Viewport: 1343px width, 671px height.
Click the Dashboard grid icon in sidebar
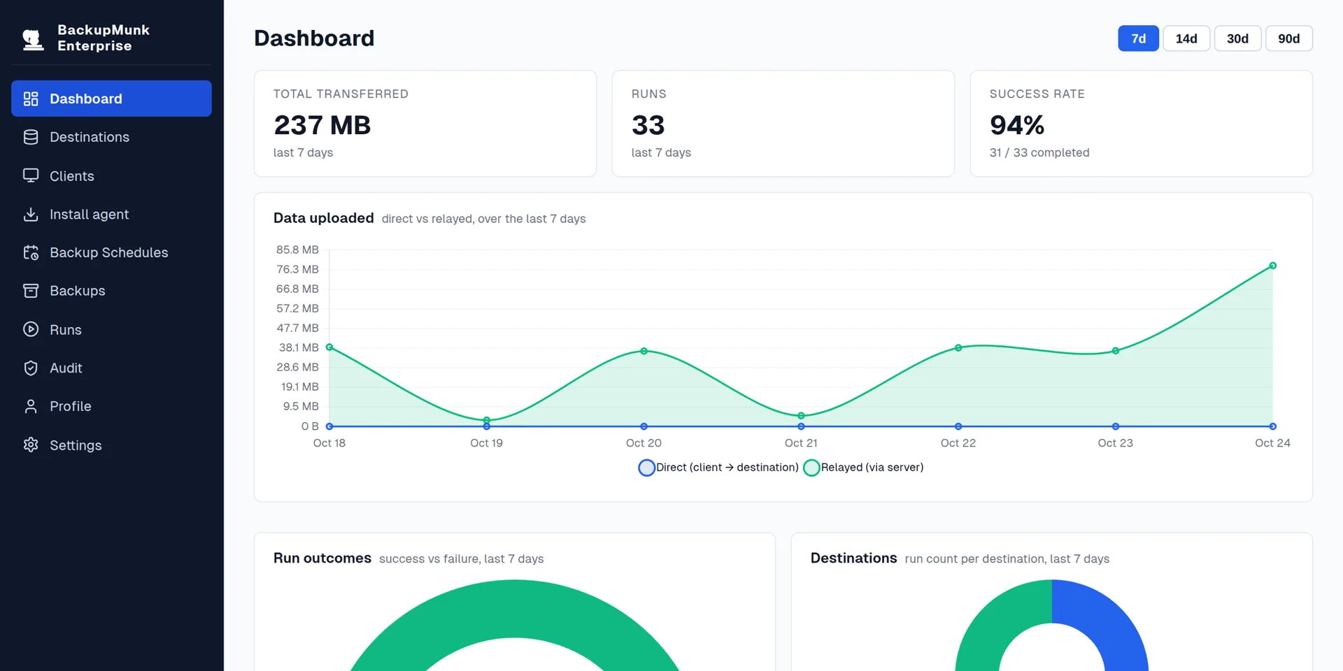pyautogui.click(x=31, y=99)
